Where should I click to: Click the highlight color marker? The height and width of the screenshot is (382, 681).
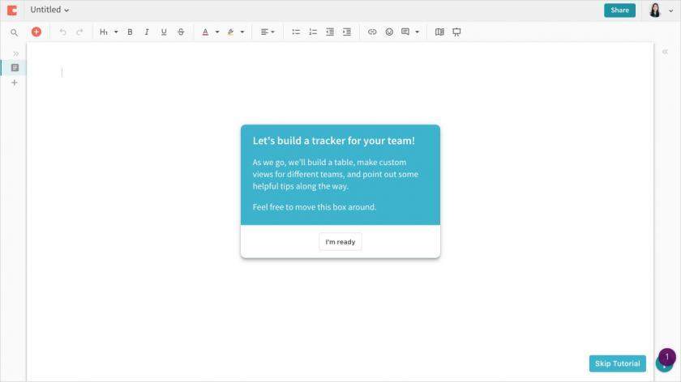pyautogui.click(x=230, y=32)
